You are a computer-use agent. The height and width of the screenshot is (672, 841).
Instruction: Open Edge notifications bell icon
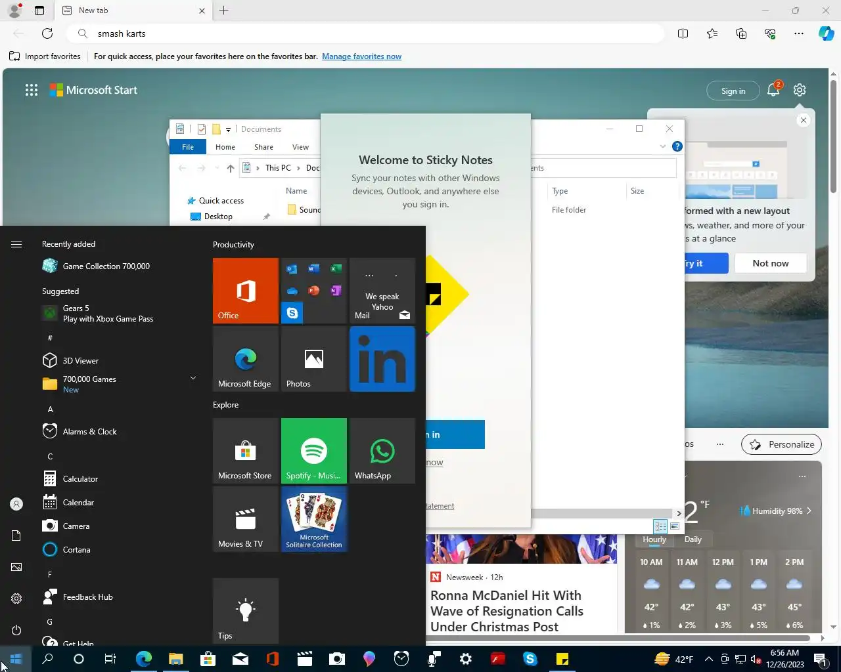tap(773, 90)
